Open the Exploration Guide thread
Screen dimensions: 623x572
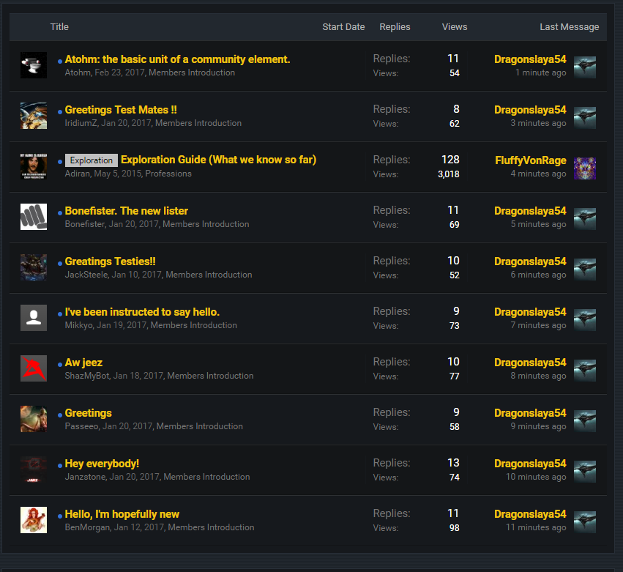tap(218, 160)
